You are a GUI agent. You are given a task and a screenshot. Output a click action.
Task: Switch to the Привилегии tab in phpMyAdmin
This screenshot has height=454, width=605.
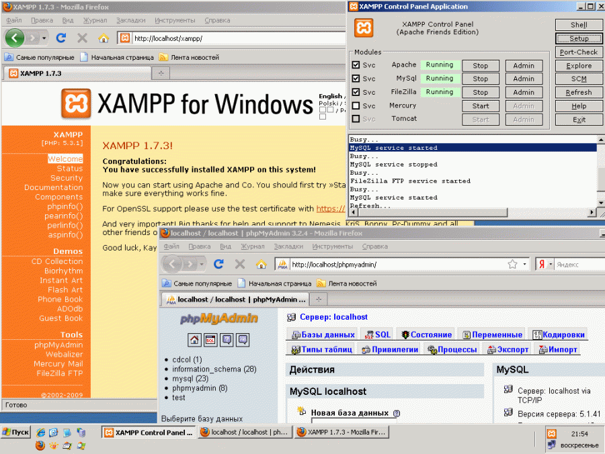pos(390,349)
